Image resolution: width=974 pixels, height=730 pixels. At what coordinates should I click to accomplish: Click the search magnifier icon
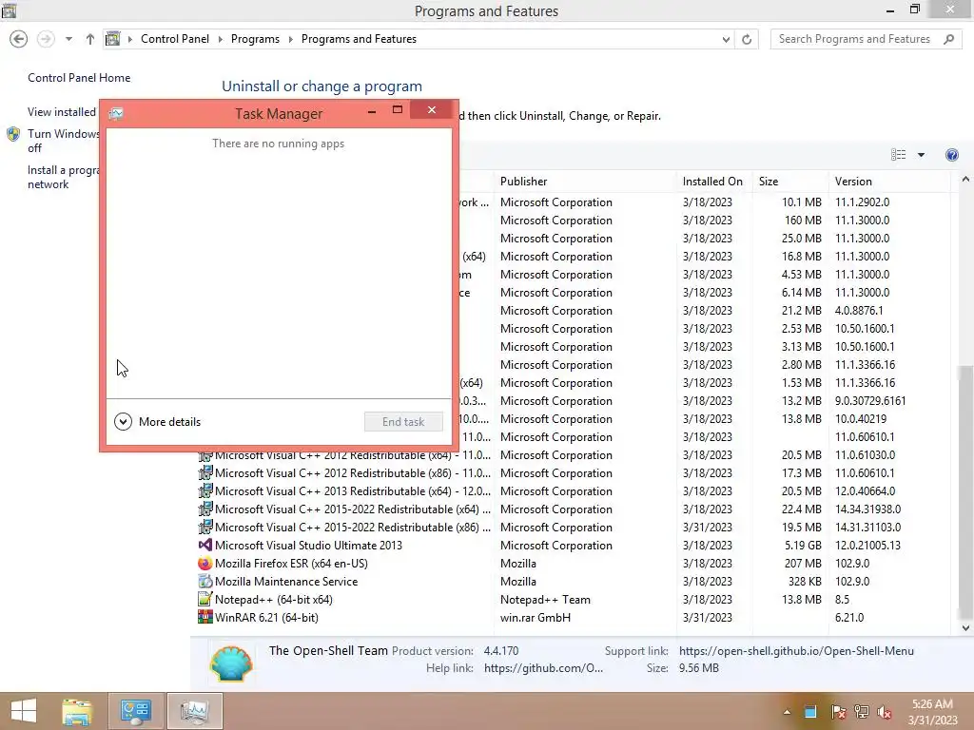pos(948,39)
